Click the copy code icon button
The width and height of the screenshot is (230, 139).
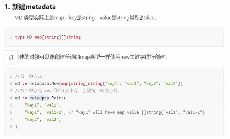pyautogui.click(x=11, y=57)
